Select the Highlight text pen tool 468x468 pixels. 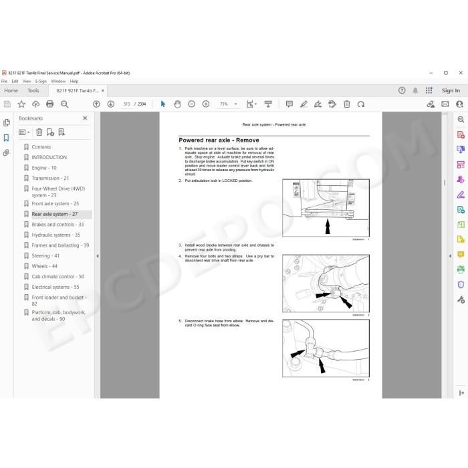coord(304,104)
